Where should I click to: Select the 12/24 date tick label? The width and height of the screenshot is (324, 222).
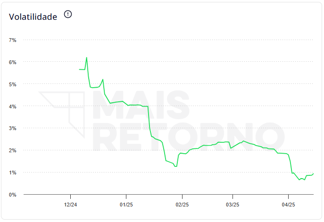click(x=70, y=205)
